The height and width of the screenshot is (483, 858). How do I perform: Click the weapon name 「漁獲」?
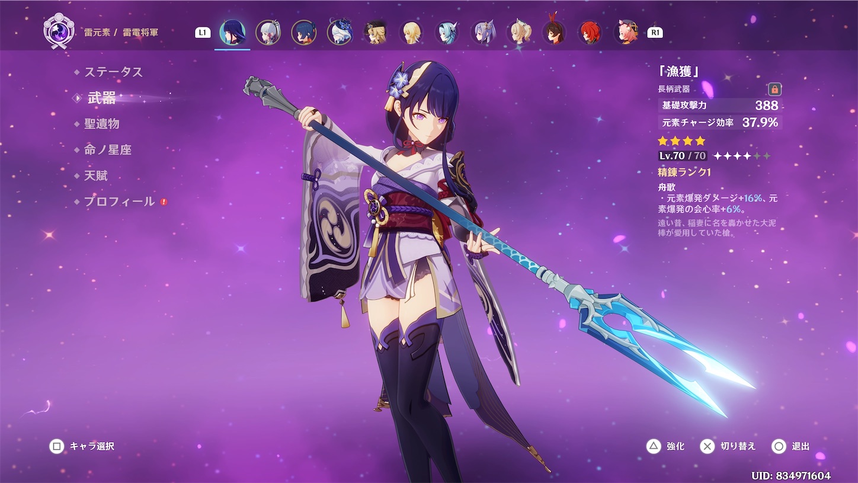tap(679, 72)
